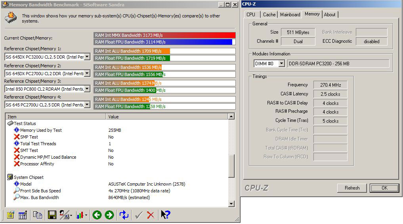Open Reference Chipset/Memory 1 dropdown (SiS 645DX PC3200U)
Image resolution: width=403 pixels, height=224 pixels.
tap(87, 57)
